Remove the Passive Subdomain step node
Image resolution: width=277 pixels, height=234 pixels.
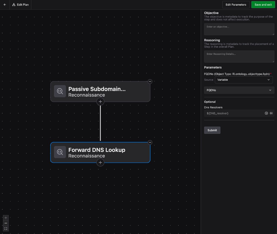150,82
